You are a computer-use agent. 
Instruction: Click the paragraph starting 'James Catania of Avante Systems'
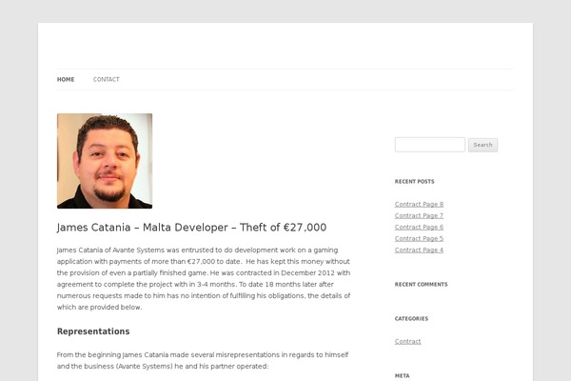click(204, 278)
